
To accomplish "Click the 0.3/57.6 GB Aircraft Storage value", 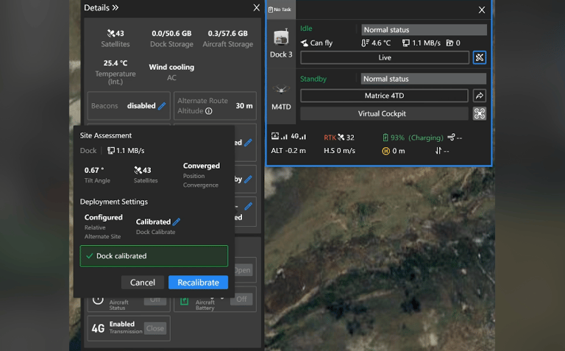I will click(x=228, y=33).
